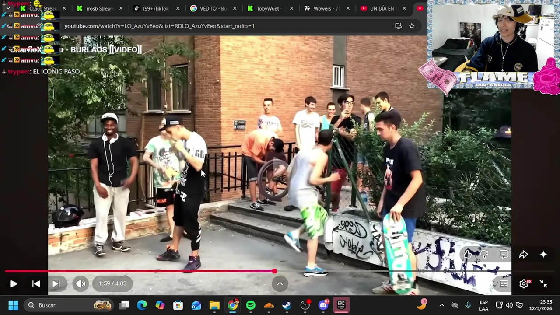The width and height of the screenshot is (560, 315).
Task: Close the (99+) TikTok tab
Action: (178, 8)
